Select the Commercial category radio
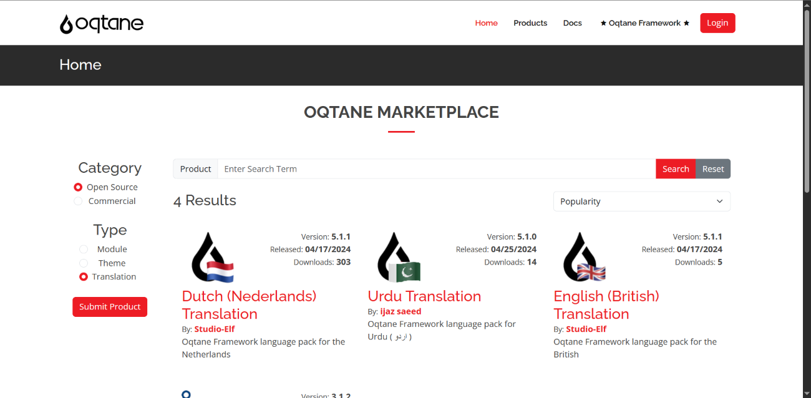This screenshot has height=398, width=811. [78, 201]
